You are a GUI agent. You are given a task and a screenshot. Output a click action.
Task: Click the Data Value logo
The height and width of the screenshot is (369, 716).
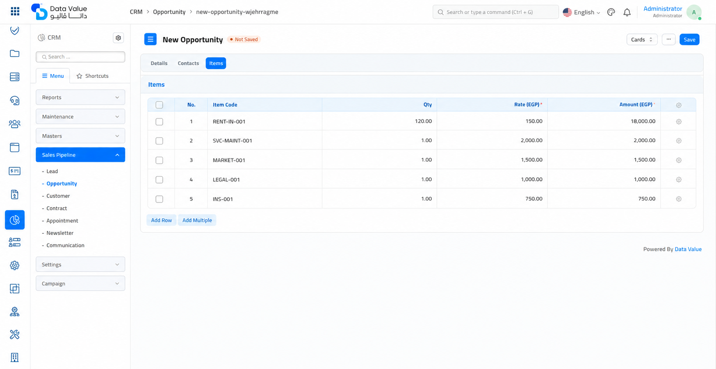tap(59, 12)
